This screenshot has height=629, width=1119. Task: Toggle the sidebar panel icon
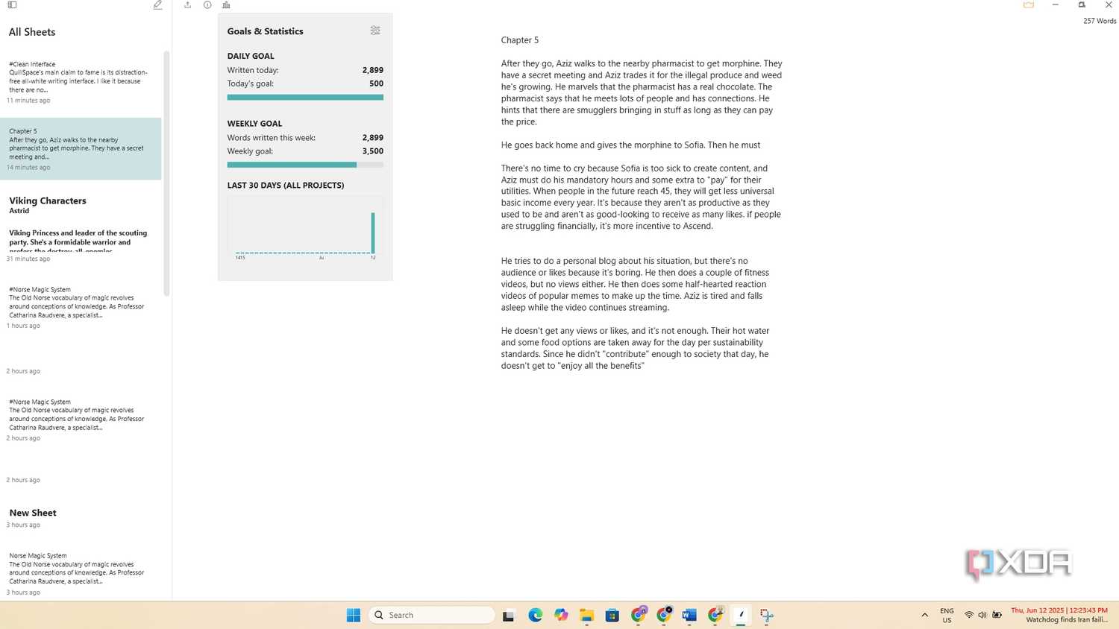point(12,5)
